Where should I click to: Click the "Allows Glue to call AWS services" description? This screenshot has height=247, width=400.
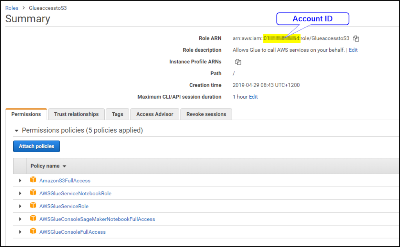289,50
